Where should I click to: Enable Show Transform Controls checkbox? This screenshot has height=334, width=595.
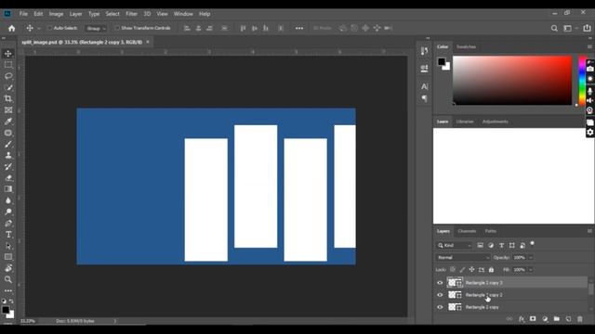pos(117,28)
